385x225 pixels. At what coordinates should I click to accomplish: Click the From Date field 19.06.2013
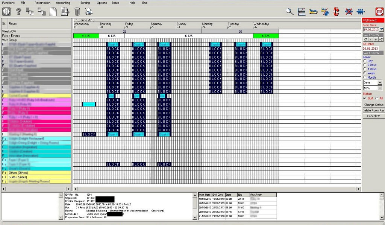tap(371, 29)
